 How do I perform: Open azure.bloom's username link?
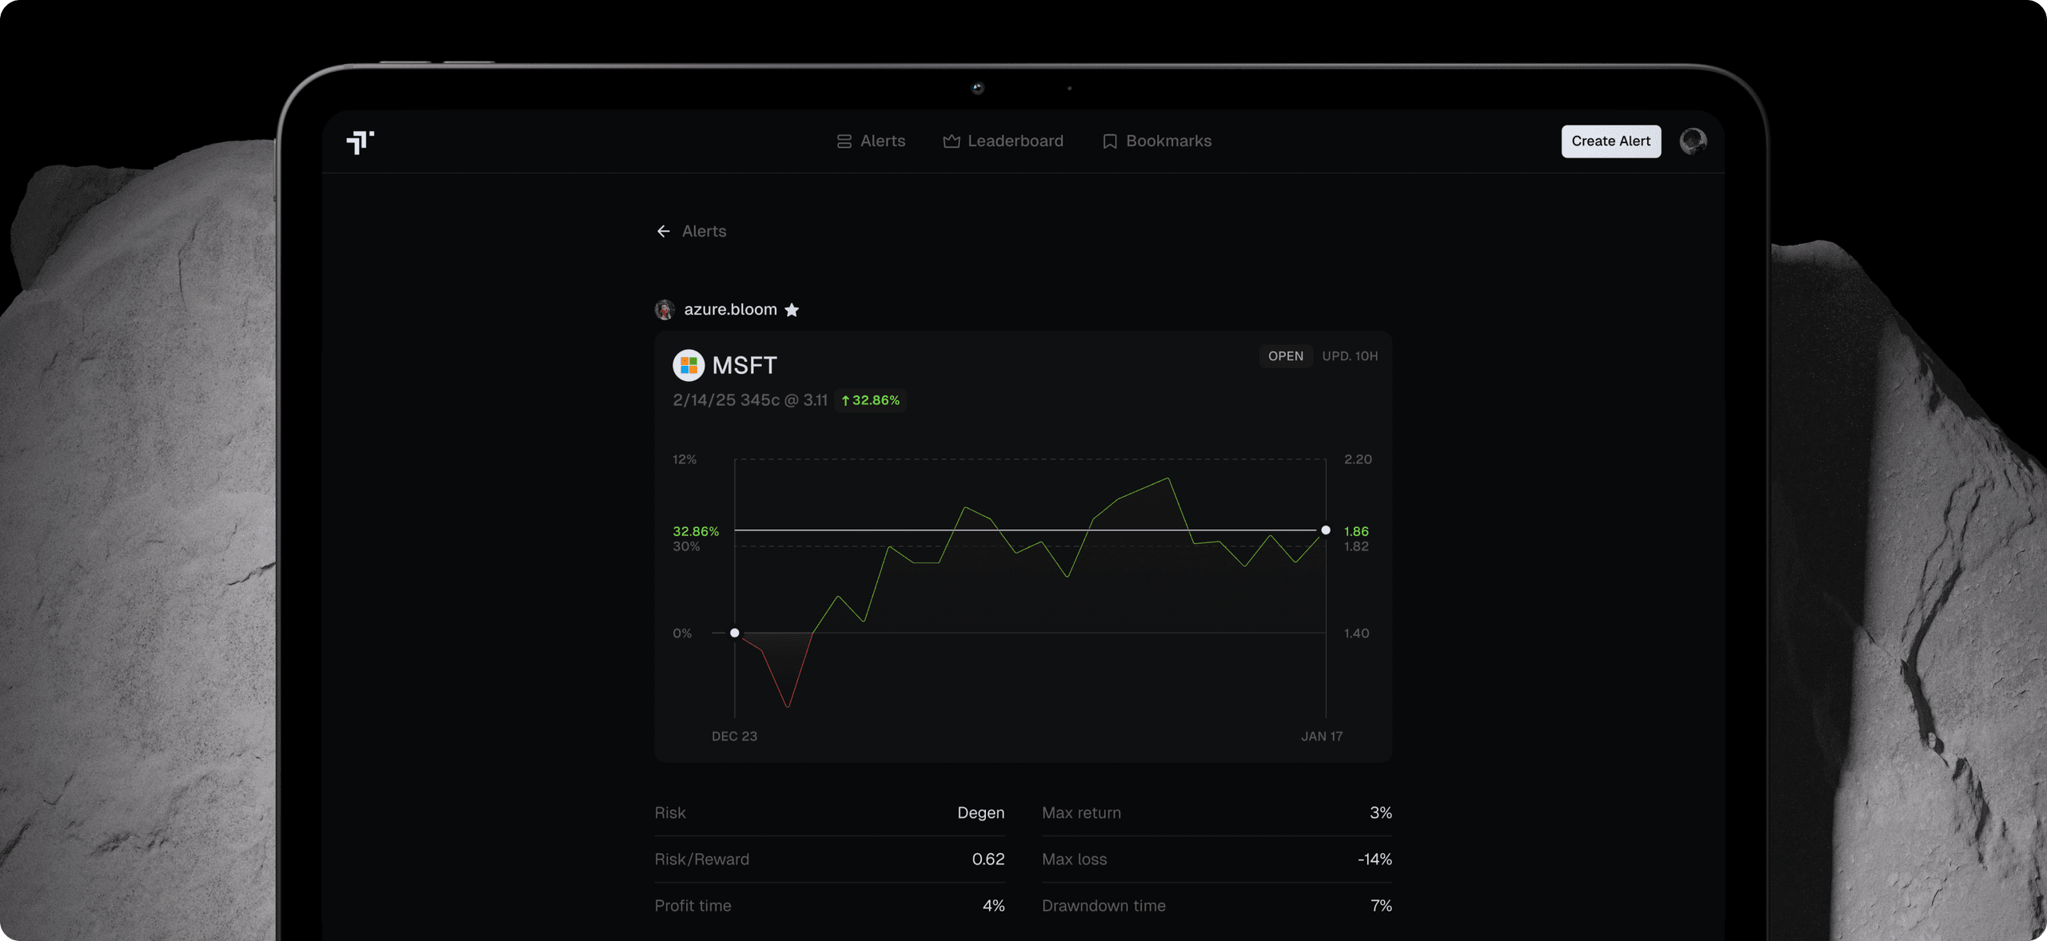(730, 309)
